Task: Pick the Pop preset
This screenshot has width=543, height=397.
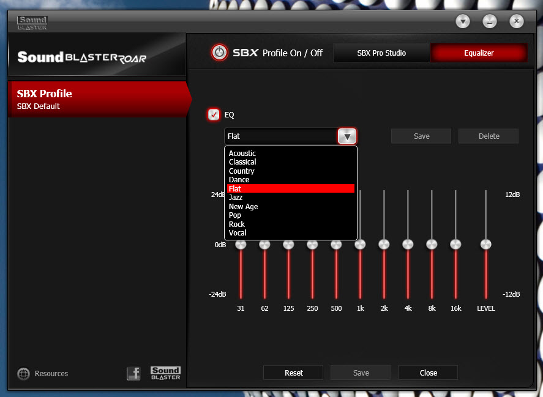Action: pyautogui.click(x=291, y=215)
